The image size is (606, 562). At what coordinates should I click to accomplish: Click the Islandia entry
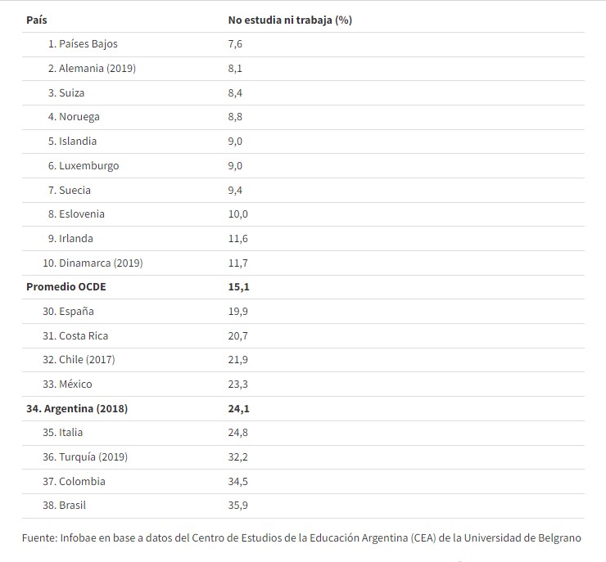72,142
